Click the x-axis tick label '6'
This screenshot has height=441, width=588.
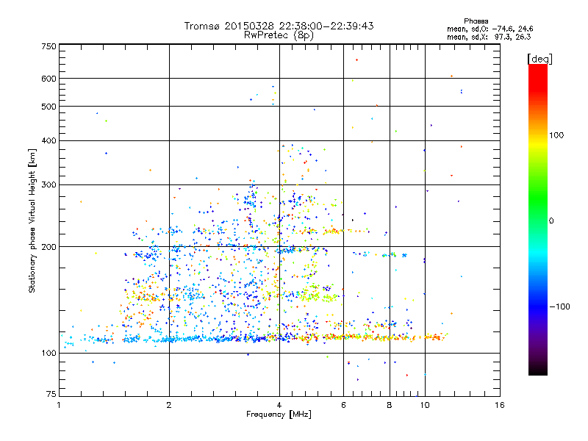coord(343,405)
